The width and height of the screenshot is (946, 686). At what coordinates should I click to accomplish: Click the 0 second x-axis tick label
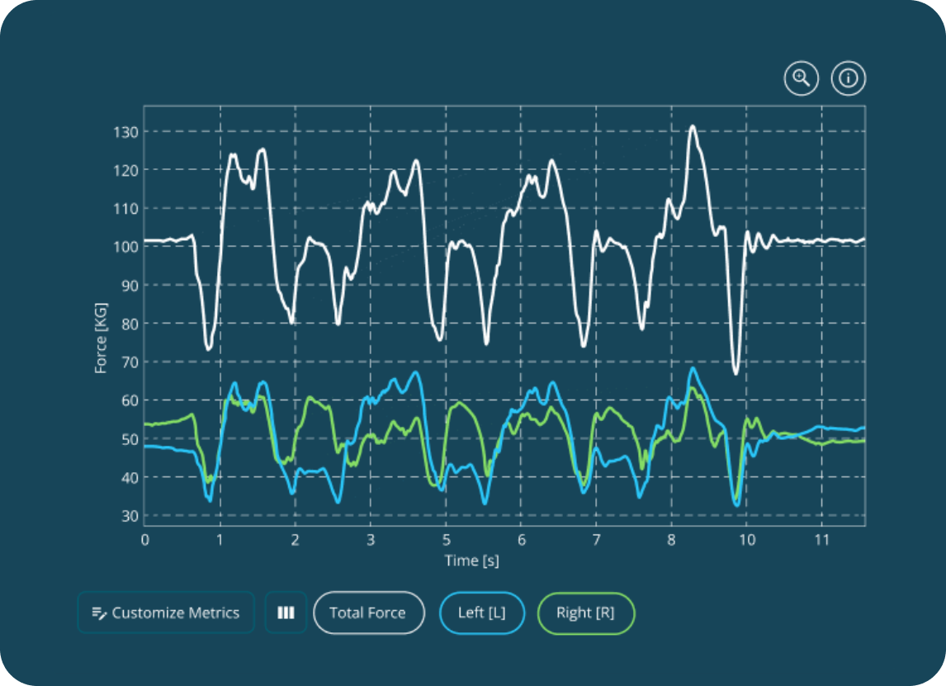(145, 540)
